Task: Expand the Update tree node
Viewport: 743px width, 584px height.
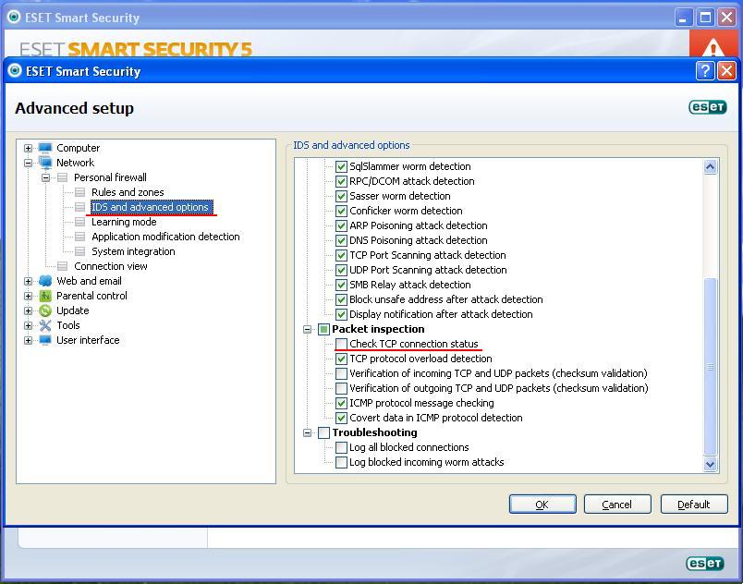Action: click(x=28, y=310)
